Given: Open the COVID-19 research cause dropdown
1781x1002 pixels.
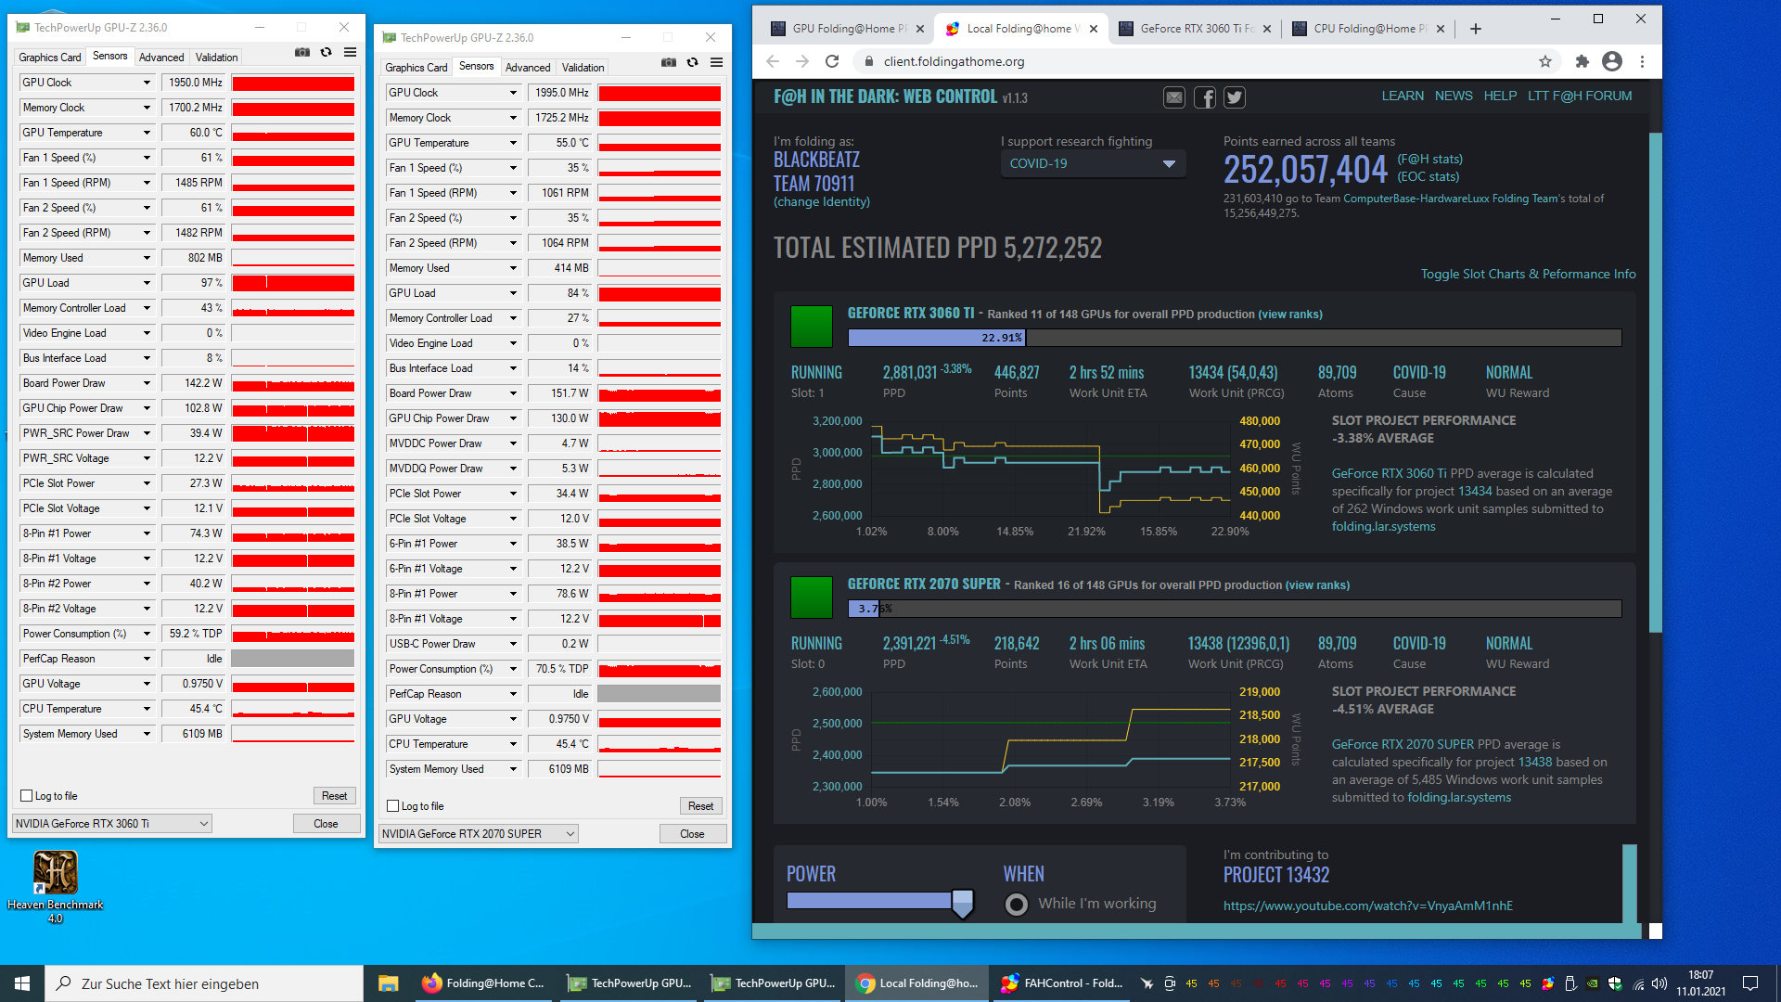Looking at the screenshot, I should 1092,163.
